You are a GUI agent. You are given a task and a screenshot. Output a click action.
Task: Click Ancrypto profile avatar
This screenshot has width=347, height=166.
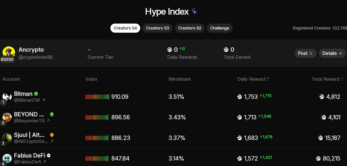coord(9,52)
